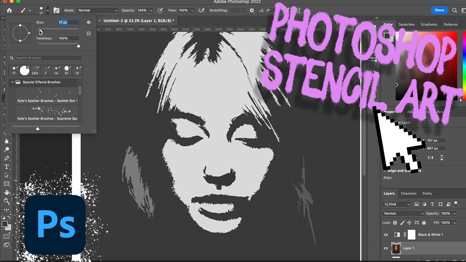
Task: Flip vertical in Properties panel
Action: tap(442, 158)
